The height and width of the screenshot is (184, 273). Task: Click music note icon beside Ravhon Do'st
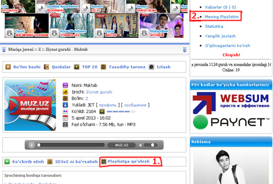pyautogui.click(x=86, y=8)
